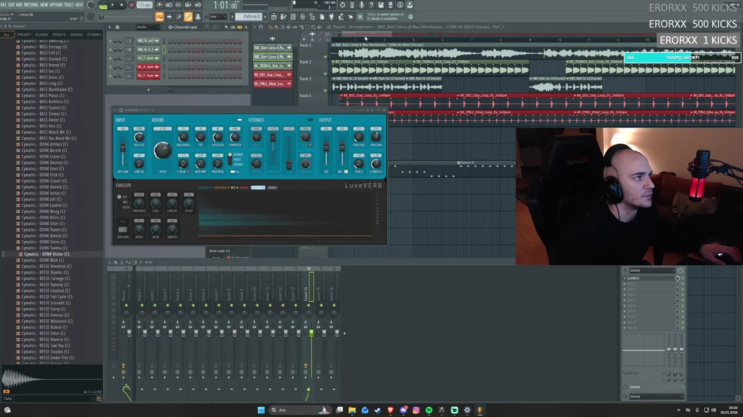This screenshot has width=743, height=417.
Task: Click the question mark help icon
Action: 371,5
